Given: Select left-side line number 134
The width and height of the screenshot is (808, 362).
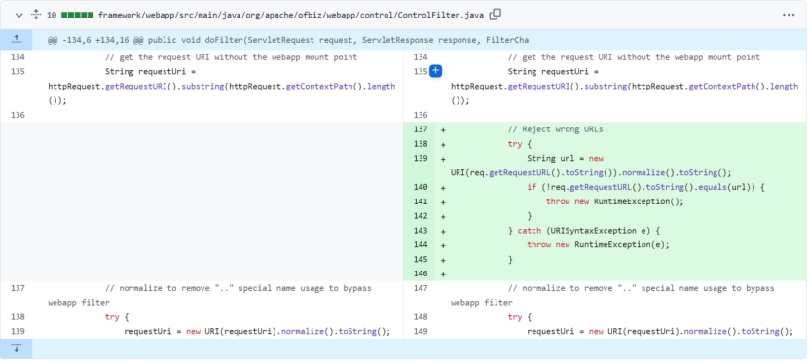Looking at the screenshot, I should coord(18,57).
